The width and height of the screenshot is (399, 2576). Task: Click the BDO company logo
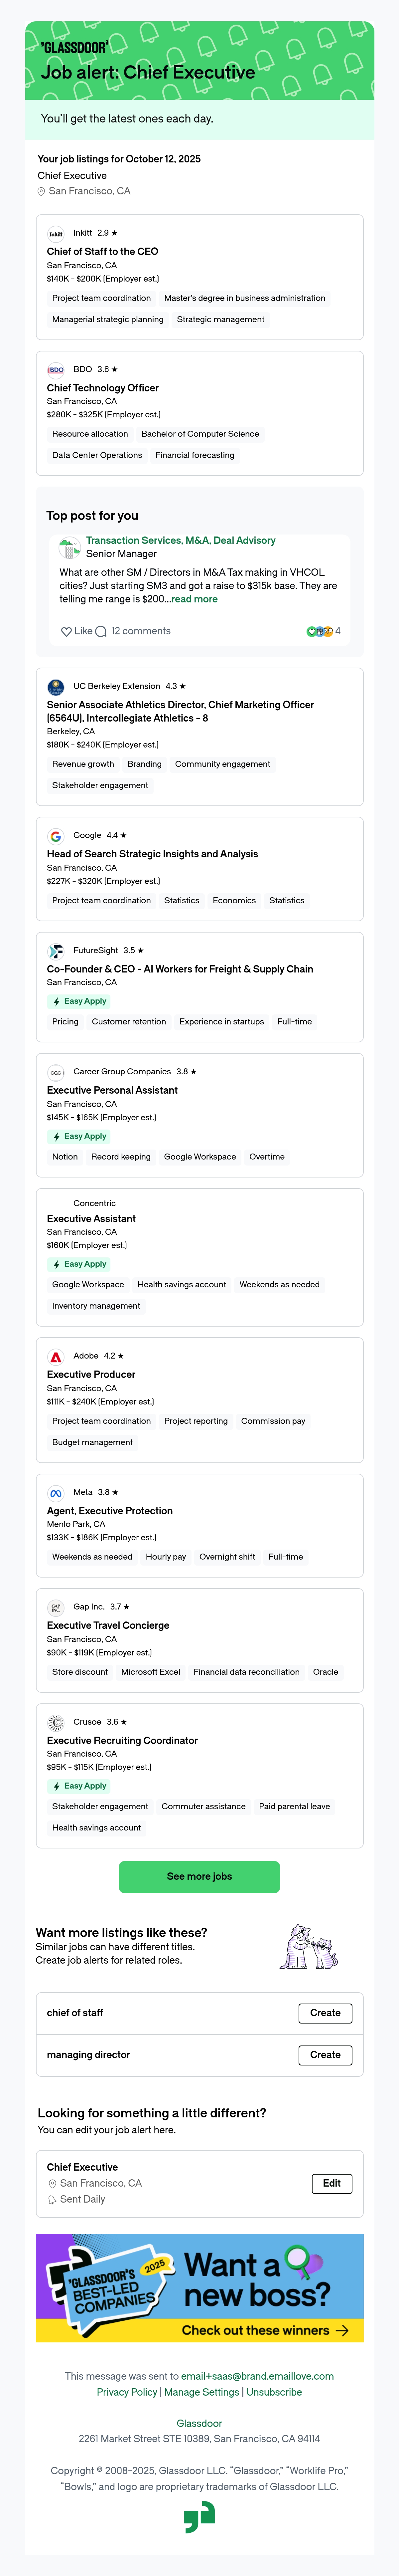[56, 370]
